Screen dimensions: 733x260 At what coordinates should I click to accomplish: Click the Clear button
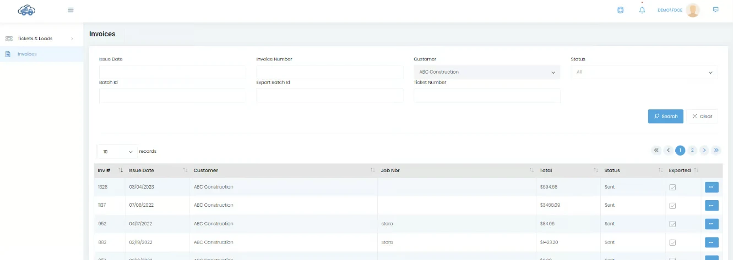point(702,117)
